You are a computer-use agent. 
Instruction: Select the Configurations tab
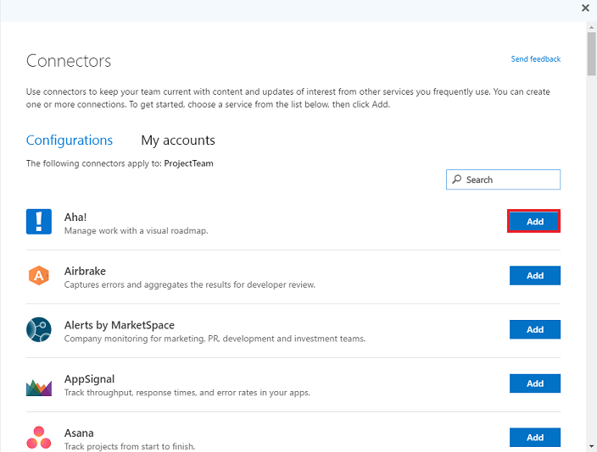coord(70,141)
